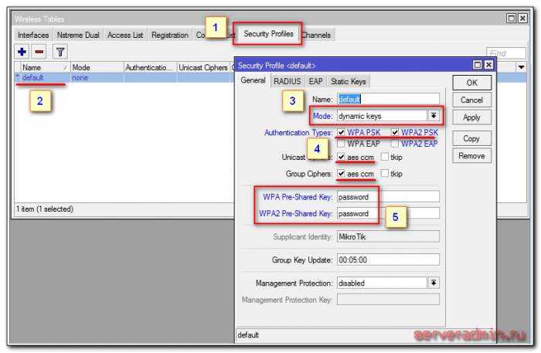Switch to the RADIUS tab
Image resolution: width=541 pixels, height=353 pixels.
(x=287, y=81)
